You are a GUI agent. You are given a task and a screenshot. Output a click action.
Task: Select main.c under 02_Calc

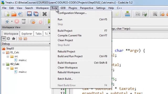tap(23, 72)
